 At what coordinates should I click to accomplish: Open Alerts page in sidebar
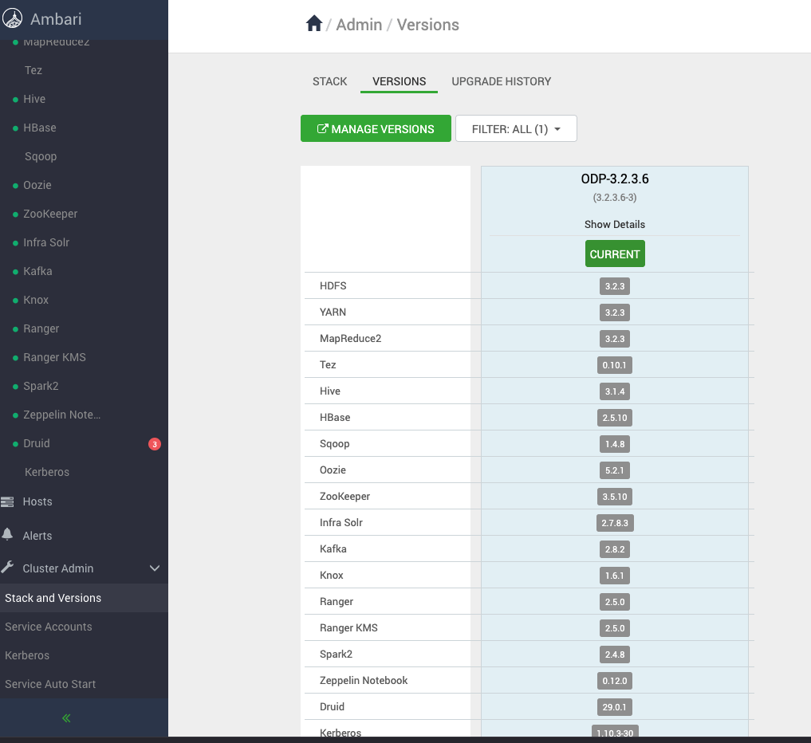pos(37,536)
